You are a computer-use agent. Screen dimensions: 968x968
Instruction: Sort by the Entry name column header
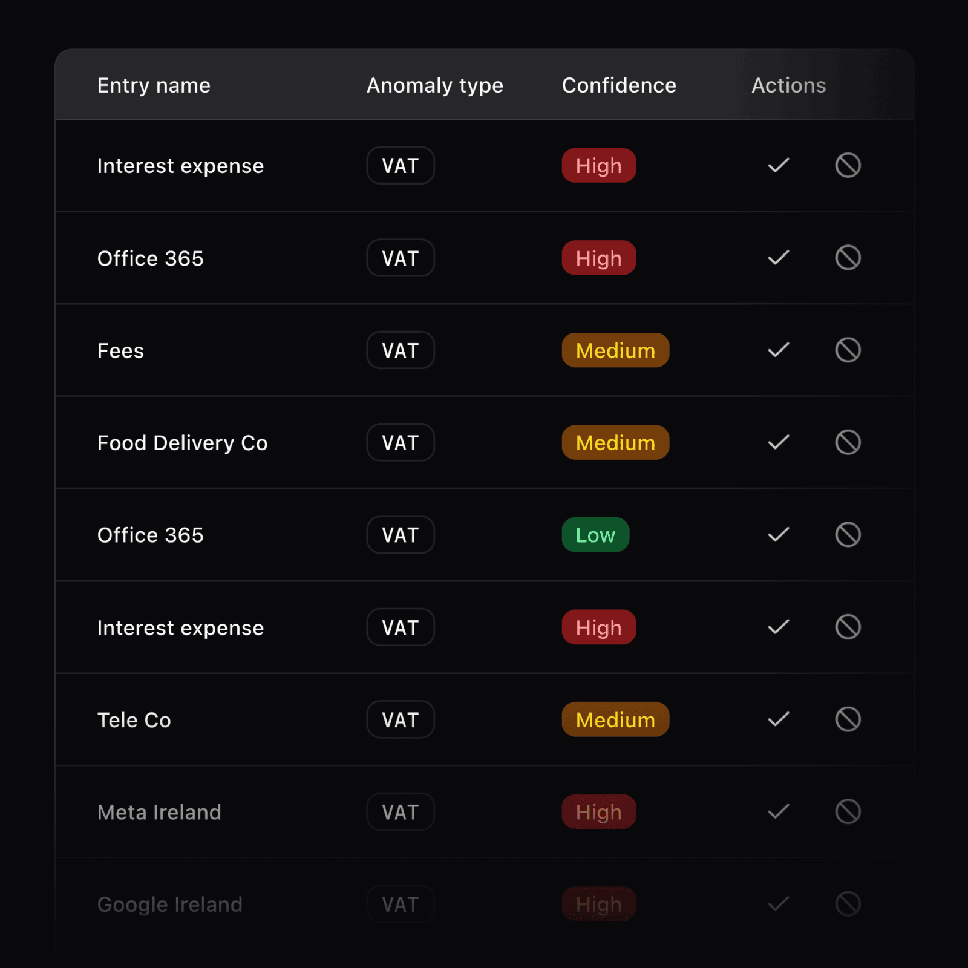[x=154, y=85]
